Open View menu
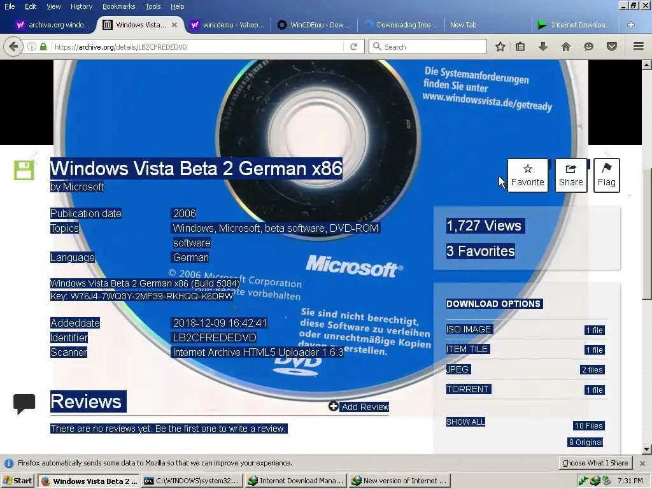The height and width of the screenshot is (489, 652). click(53, 6)
